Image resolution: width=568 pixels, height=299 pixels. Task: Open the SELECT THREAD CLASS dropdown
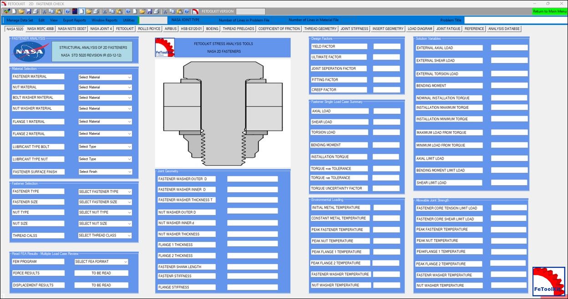pyautogui.click(x=105, y=235)
